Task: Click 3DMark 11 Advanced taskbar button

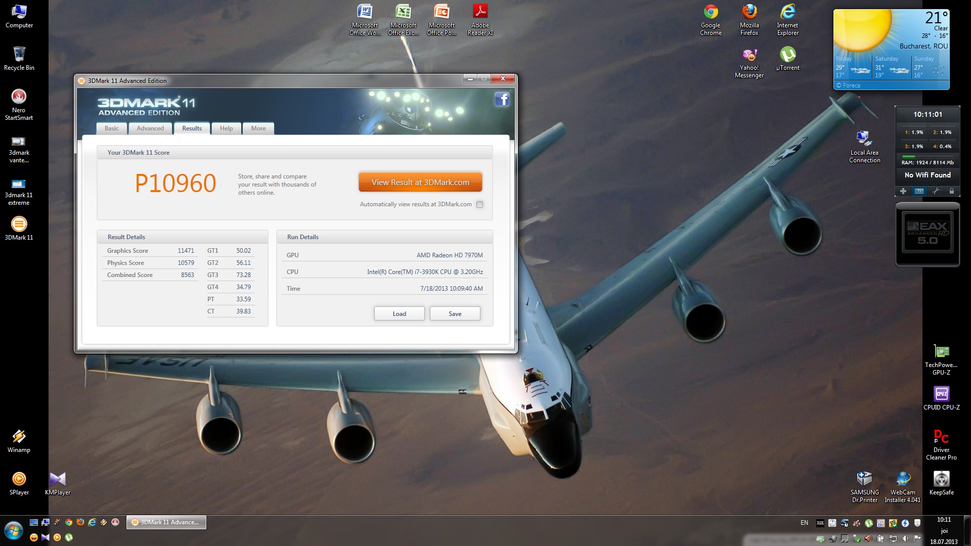Action: point(166,522)
